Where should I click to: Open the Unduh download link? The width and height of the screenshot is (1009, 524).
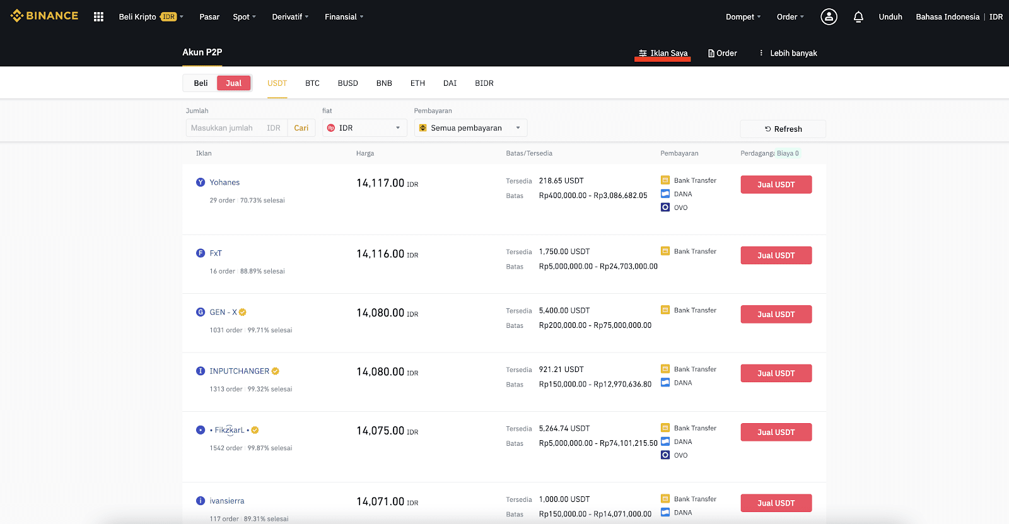tap(890, 17)
